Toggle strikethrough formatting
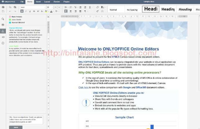Image resolution: width=200 pixels, height=129 pixels. pyautogui.click(x=34, y=11)
